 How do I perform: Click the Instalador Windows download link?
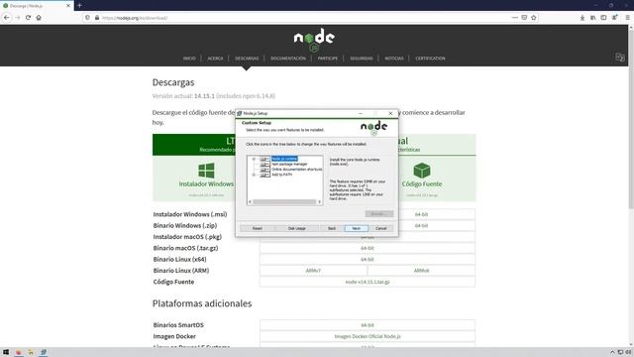206,184
